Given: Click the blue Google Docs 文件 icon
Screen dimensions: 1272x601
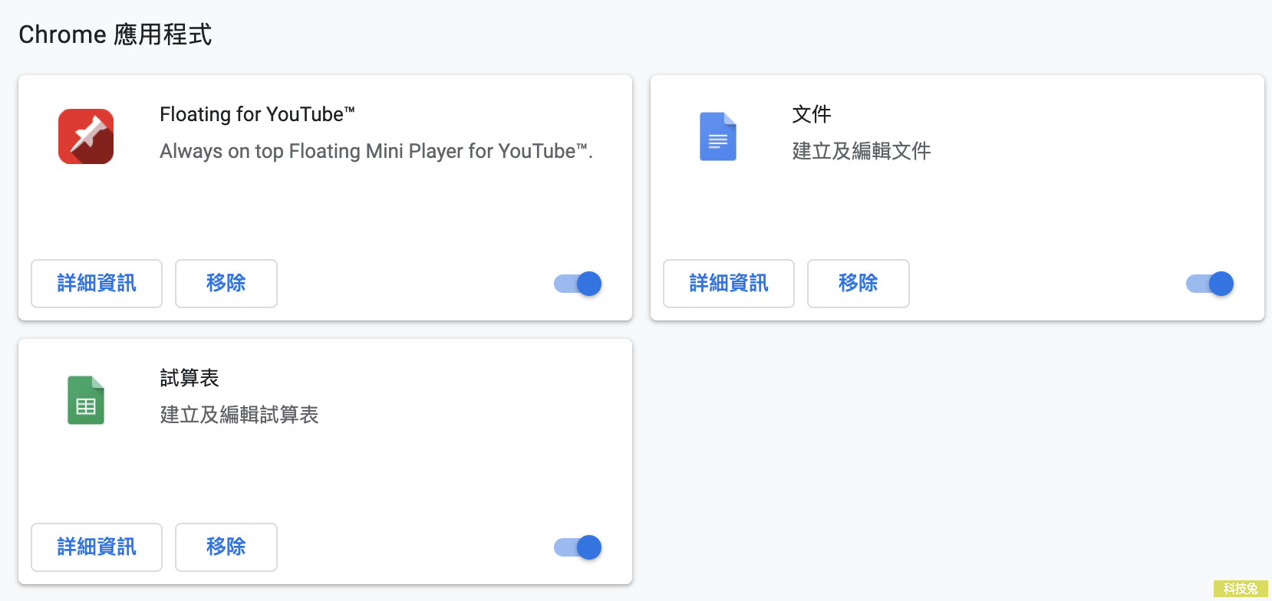Looking at the screenshot, I should click(718, 136).
